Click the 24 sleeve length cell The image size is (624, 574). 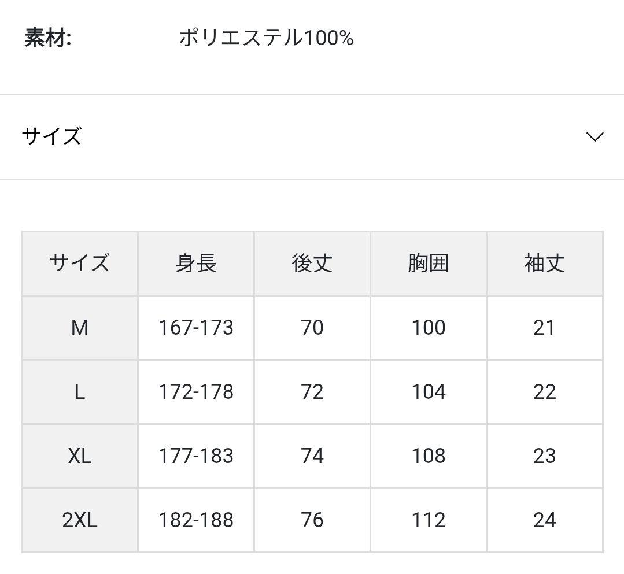click(544, 520)
